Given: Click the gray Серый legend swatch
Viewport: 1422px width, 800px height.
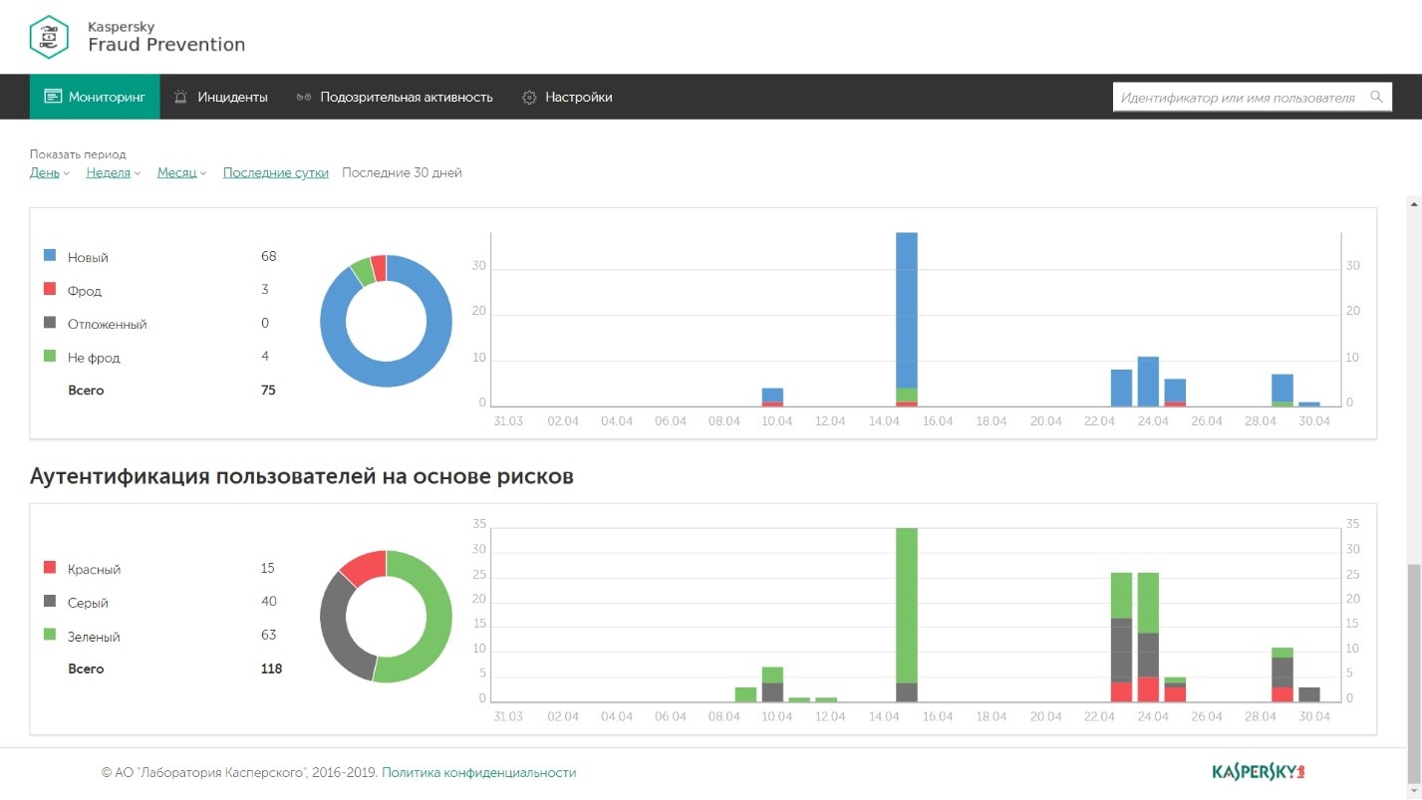Looking at the screenshot, I should (50, 602).
